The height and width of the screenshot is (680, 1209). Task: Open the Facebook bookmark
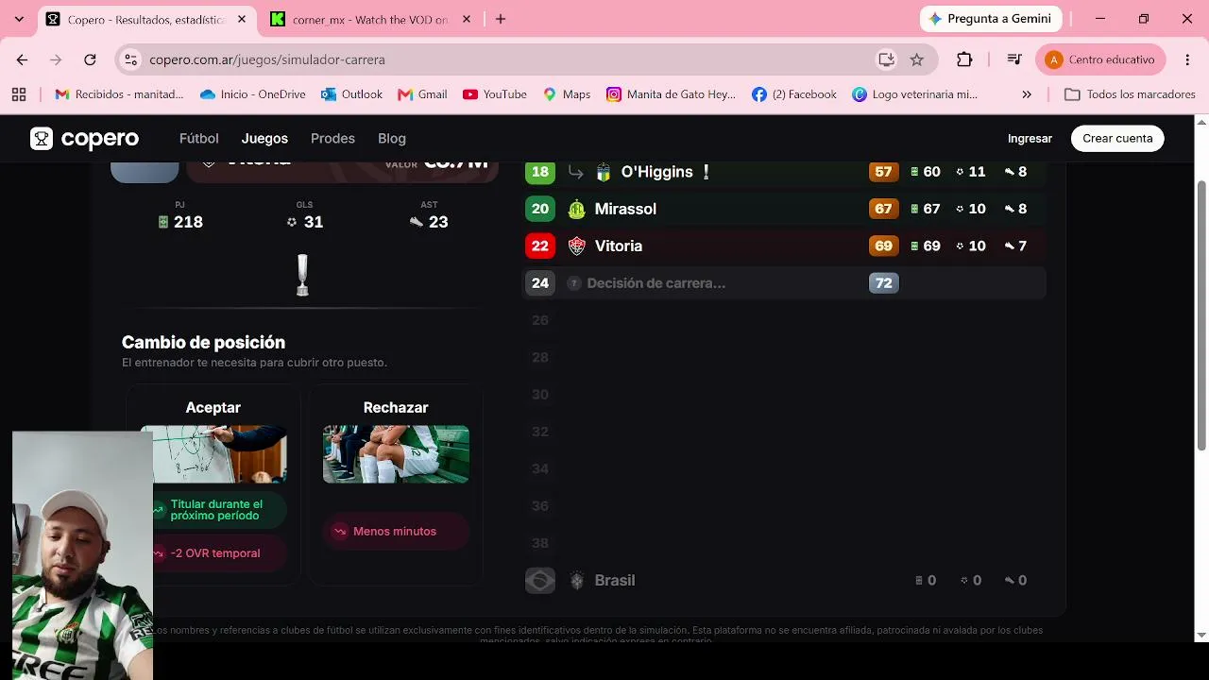tap(794, 94)
